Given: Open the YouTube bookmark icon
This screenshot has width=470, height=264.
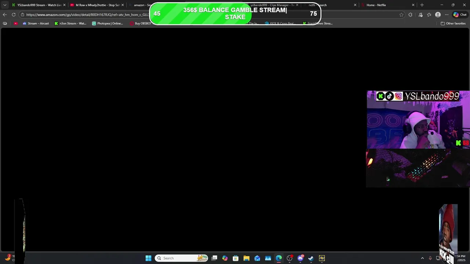Looking at the screenshot, I should (15, 23).
